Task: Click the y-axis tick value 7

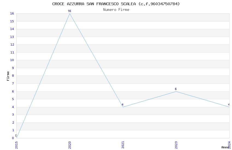Action: [13, 84]
